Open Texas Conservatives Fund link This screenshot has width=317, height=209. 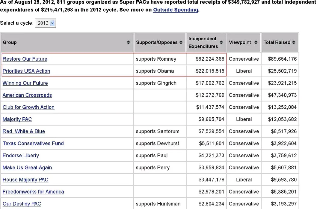[33, 144]
